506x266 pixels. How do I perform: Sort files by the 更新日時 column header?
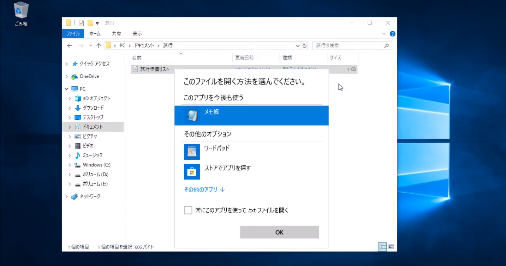coord(256,58)
